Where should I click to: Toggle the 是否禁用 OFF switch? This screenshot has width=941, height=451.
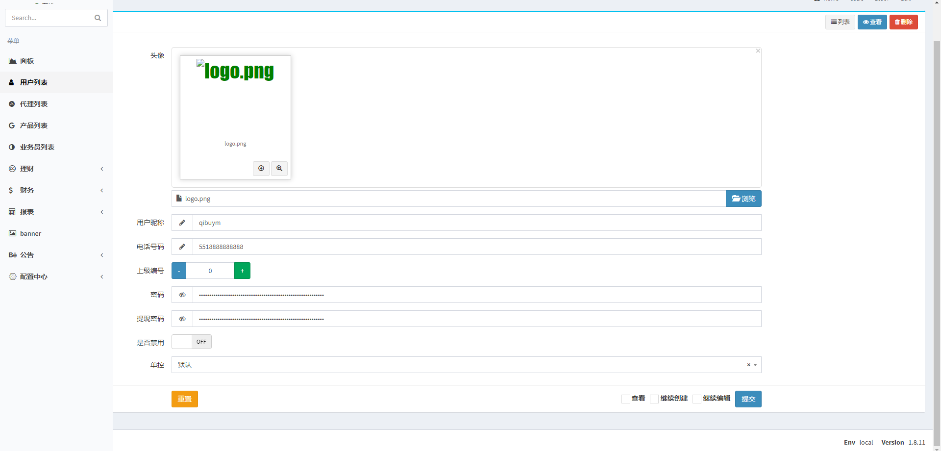192,342
